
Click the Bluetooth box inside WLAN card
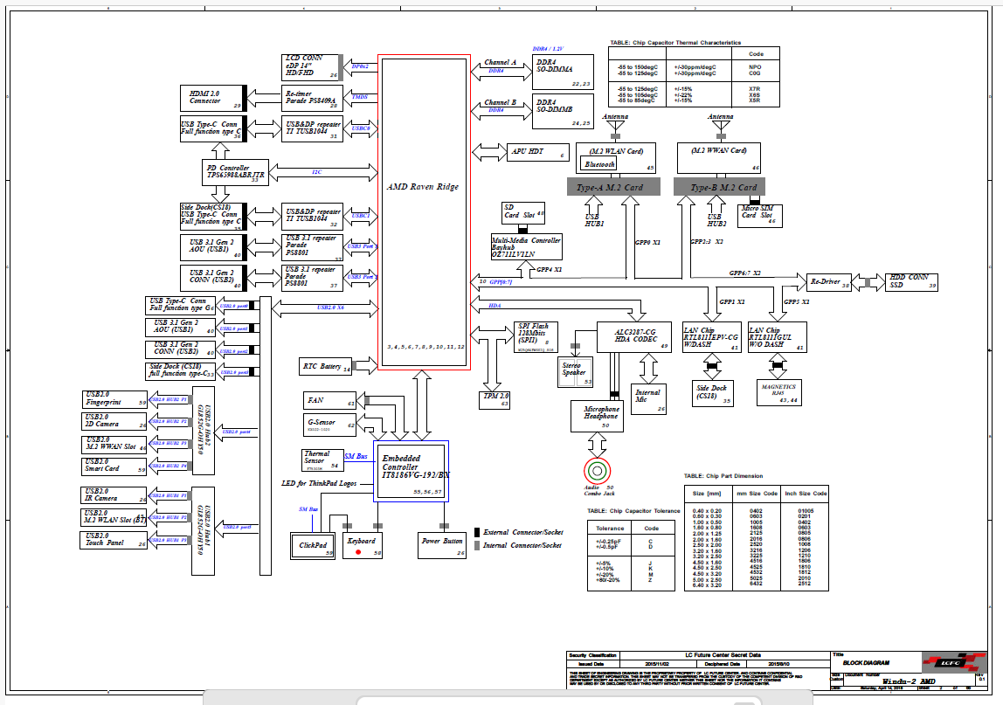[x=598, y=164]
